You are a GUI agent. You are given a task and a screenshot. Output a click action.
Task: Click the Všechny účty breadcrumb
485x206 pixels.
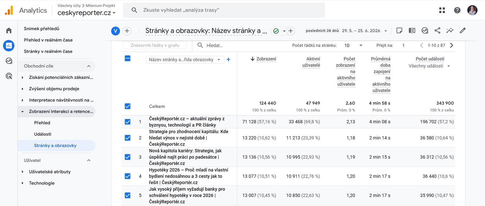pos(69,6)
